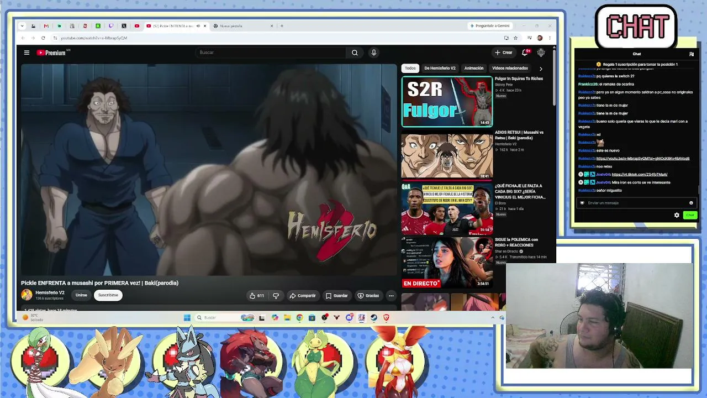Open the weather widget on the taskbar
The width and height of the screenshot is (707, 398).
[33, 317]
